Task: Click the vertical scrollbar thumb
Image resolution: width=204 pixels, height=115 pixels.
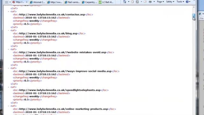Action: 194,17
